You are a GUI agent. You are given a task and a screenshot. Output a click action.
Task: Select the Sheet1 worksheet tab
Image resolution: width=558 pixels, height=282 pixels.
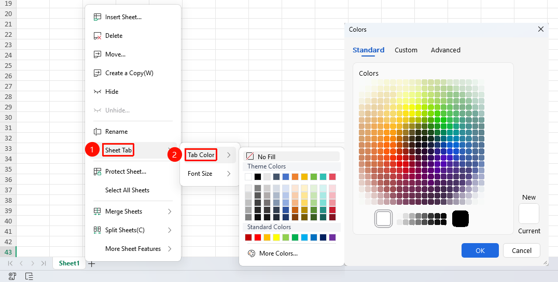69,263
